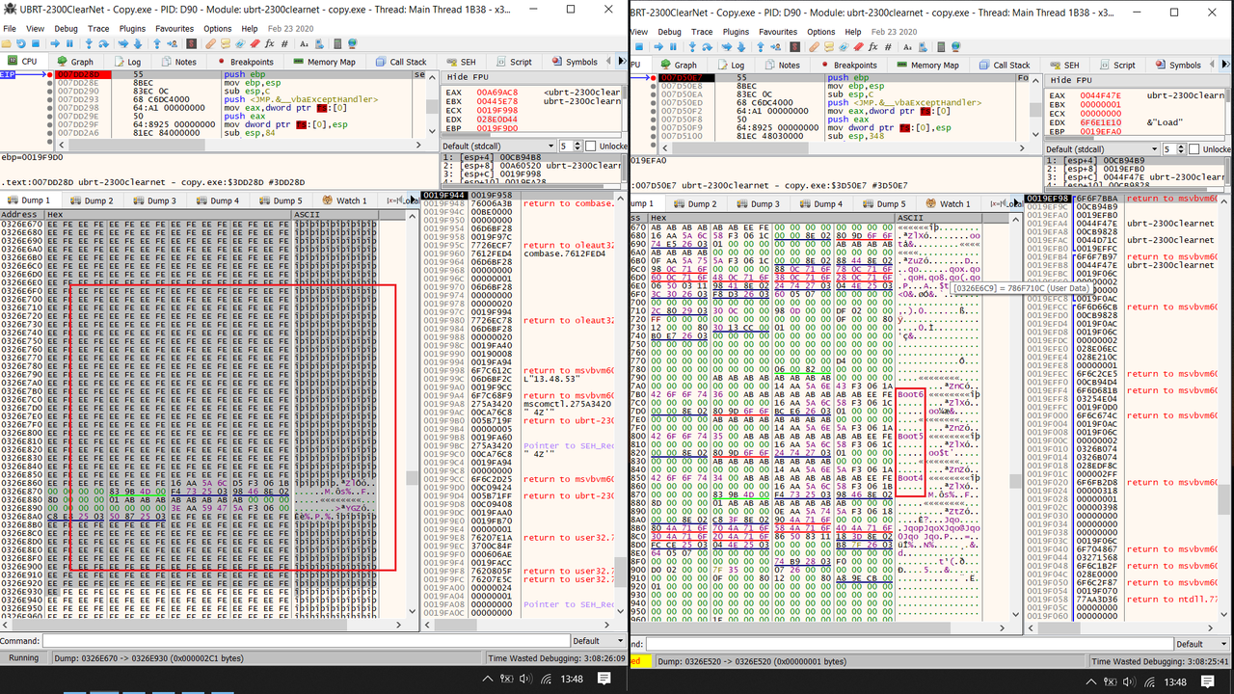Click Step Over icon in left window
1234x694 pixels.
coord(103,44)
